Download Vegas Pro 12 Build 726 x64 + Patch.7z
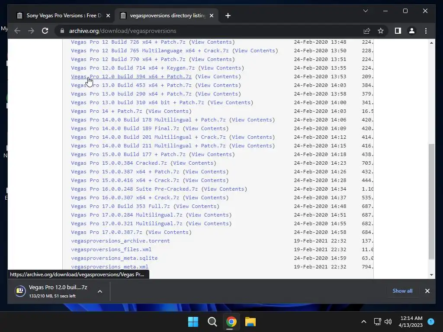 pos(128,42)
